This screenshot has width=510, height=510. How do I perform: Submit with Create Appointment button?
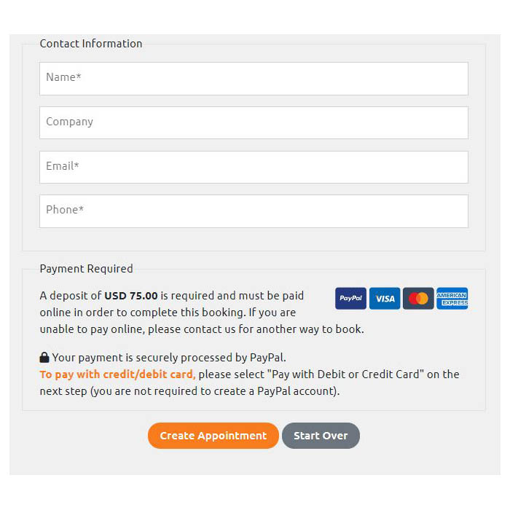(213, 436)
